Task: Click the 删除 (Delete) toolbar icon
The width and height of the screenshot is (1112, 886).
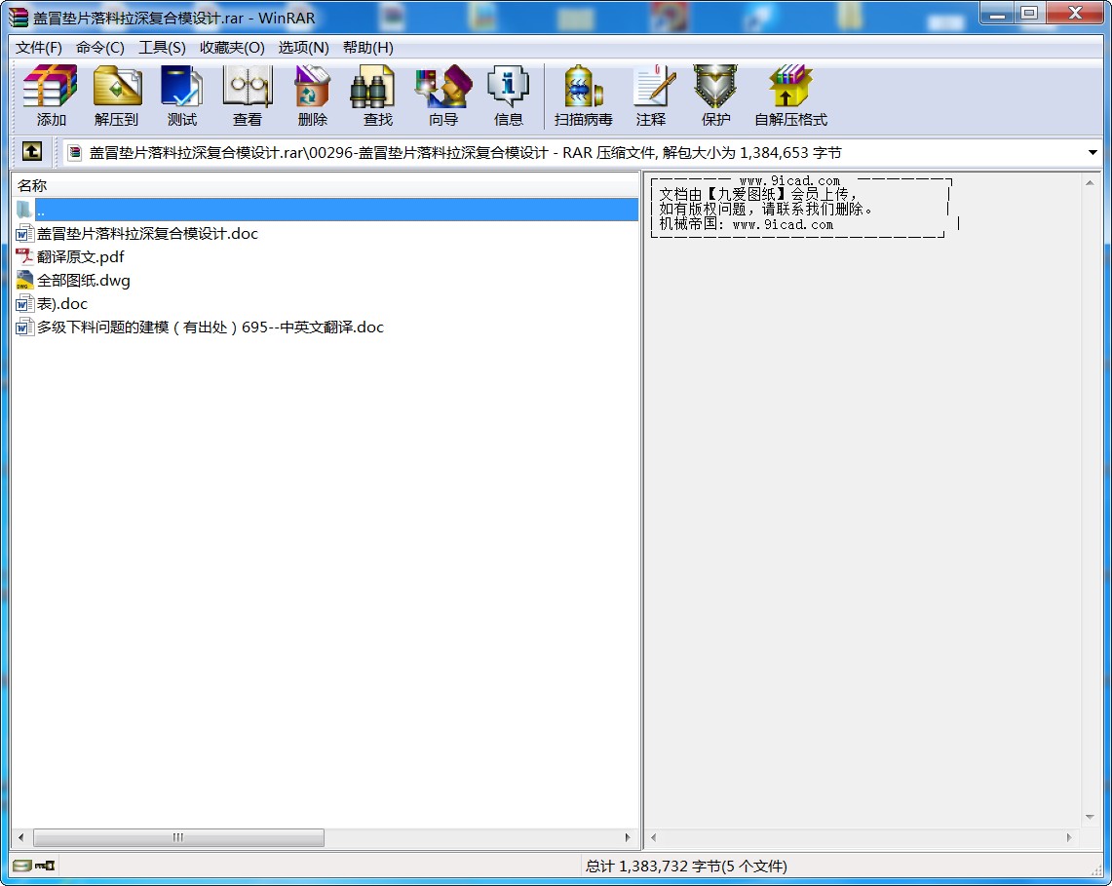Action: (312, 96)
